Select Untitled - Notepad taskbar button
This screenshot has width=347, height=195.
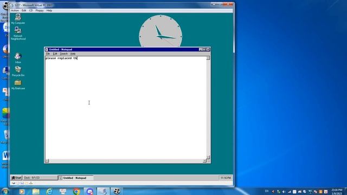[x=75, y=178]
